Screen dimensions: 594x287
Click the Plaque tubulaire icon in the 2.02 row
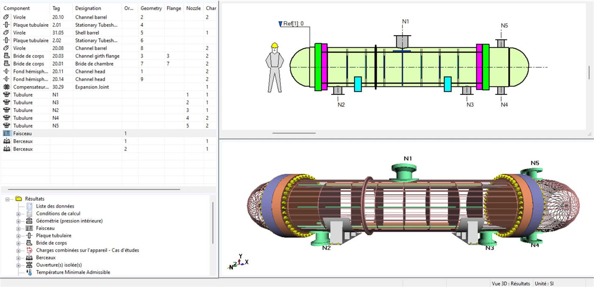[6, 40]
